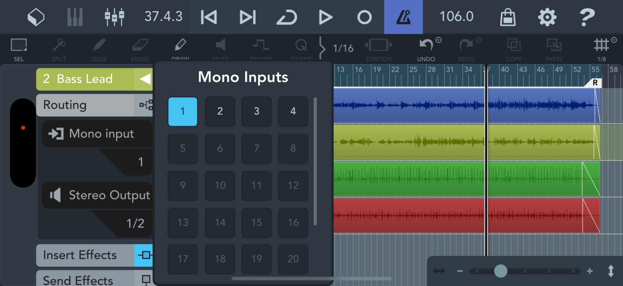Select the blue audio track clip
This screenshot has height=286, width=623.
point(467,105)
